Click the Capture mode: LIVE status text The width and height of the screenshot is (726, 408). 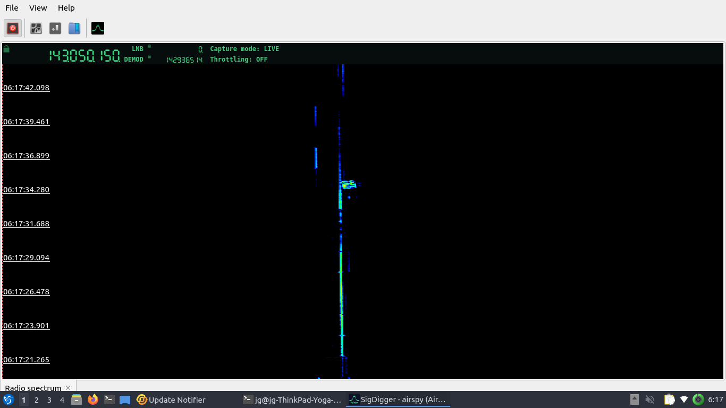pos(244,49)
